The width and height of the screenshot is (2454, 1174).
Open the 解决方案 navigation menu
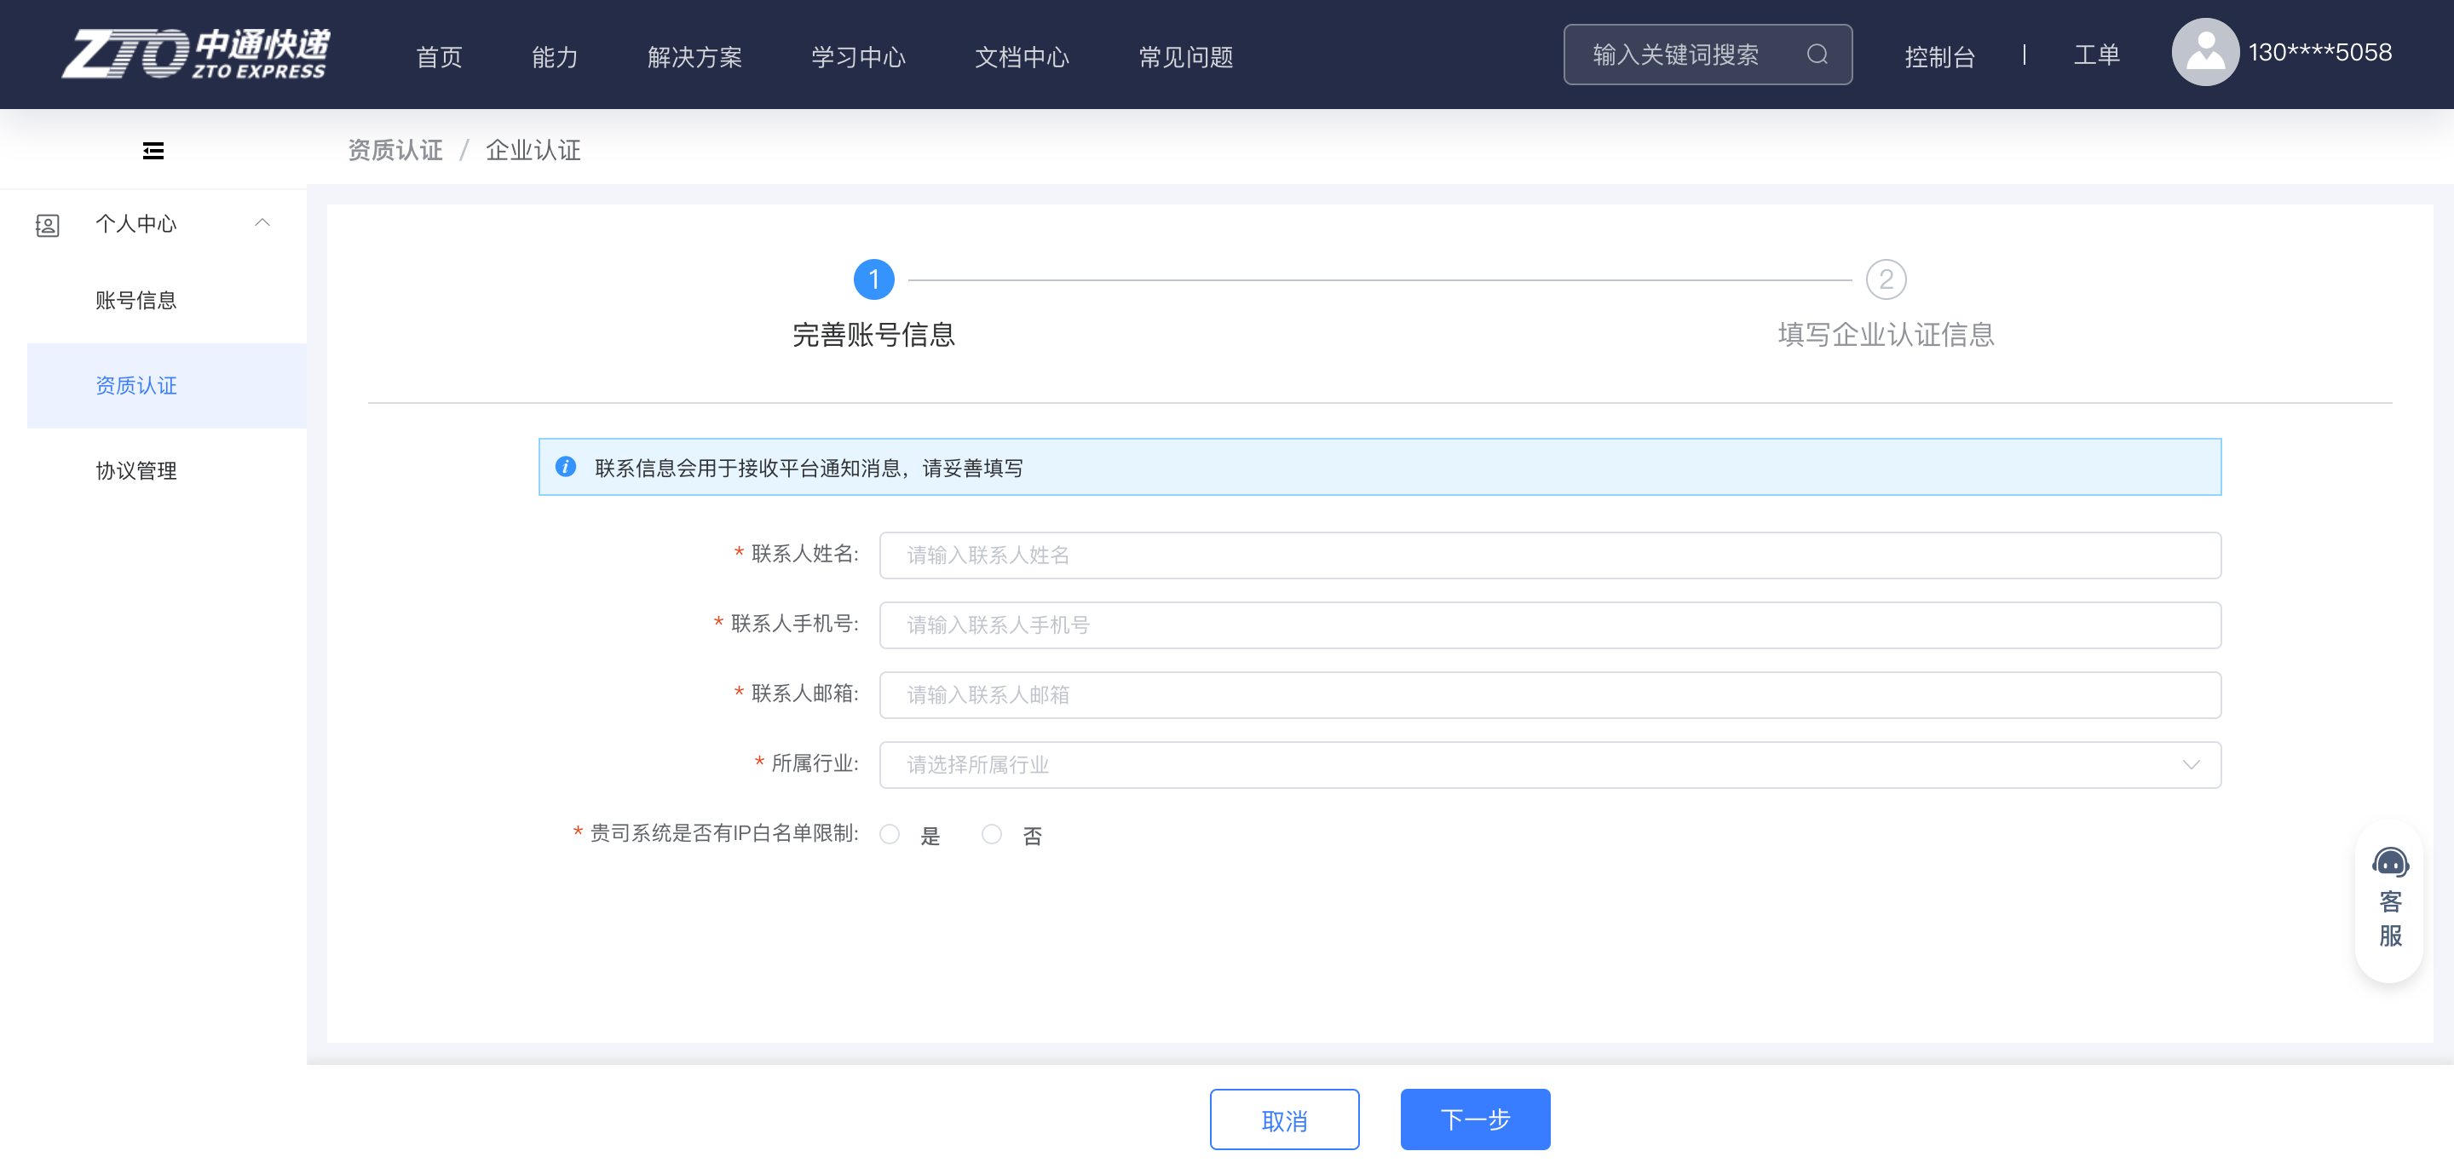pyautogui.click(x=694, y=57)
